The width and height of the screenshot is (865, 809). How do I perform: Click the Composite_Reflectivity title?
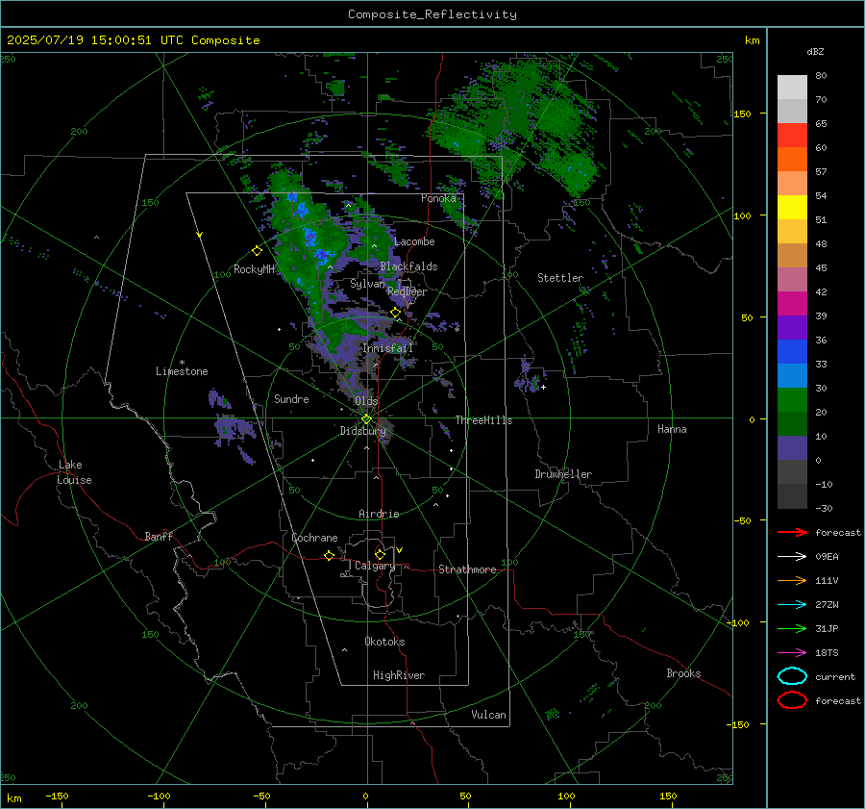pyautogui.click(x=432, y=14)
